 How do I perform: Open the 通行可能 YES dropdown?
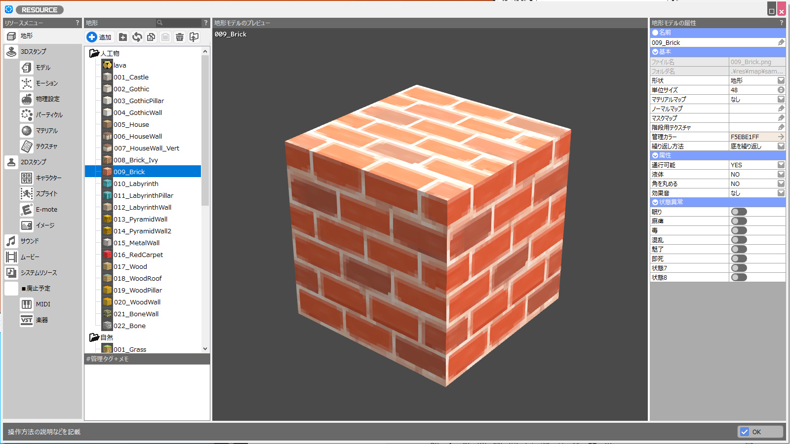click(781, 165)
